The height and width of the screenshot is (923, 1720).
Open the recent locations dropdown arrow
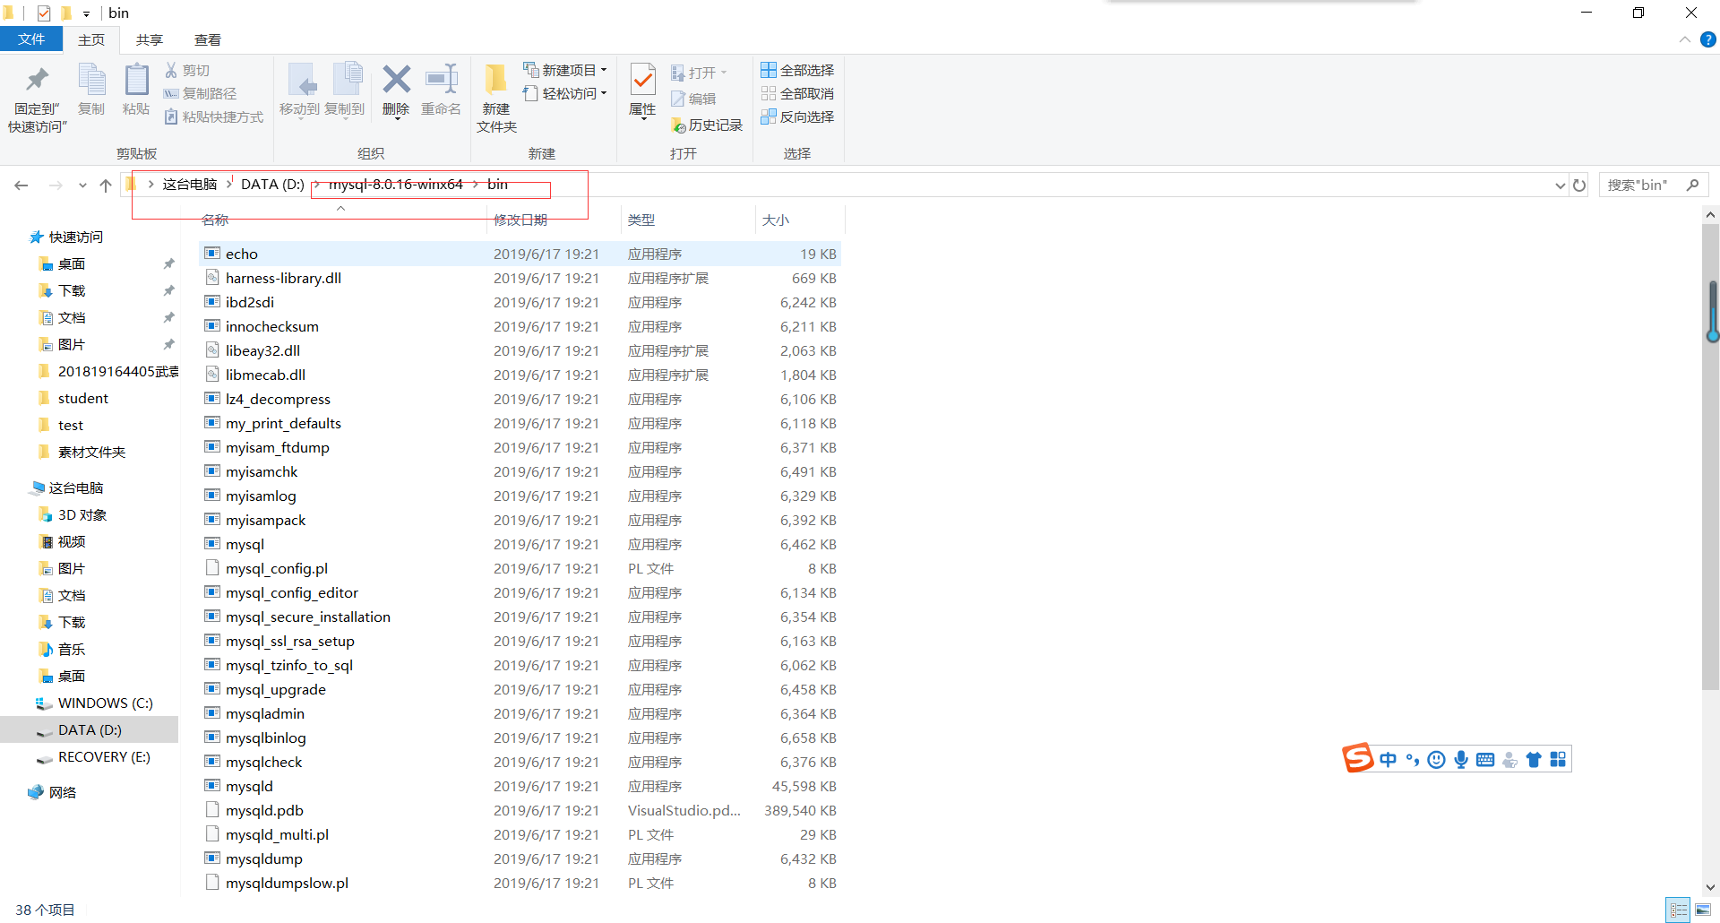(x=82, y=185)
